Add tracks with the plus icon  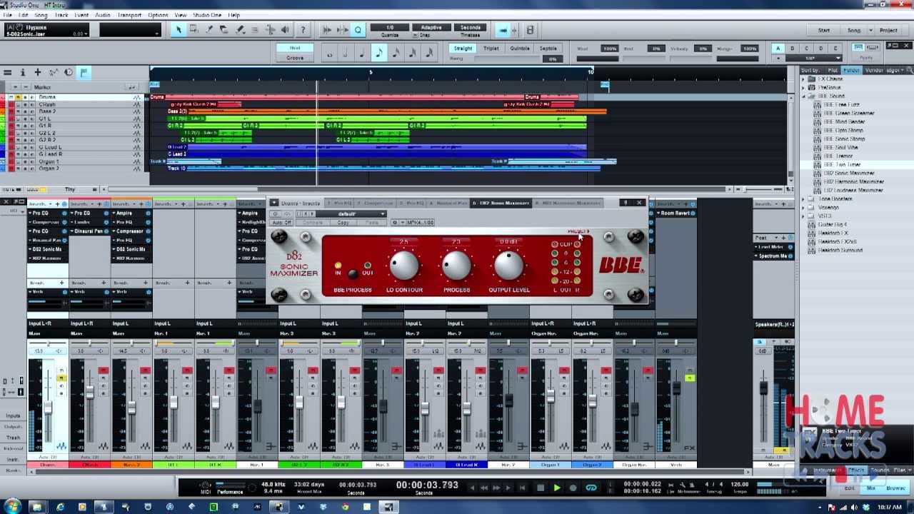[x=38, y=72]
